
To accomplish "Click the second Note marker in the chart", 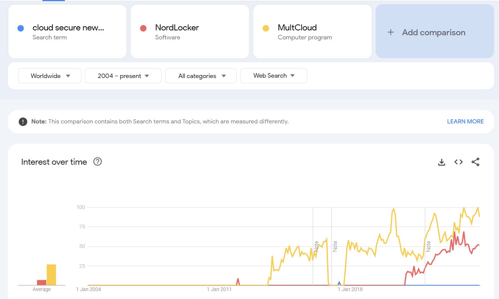I will [335, 246].
